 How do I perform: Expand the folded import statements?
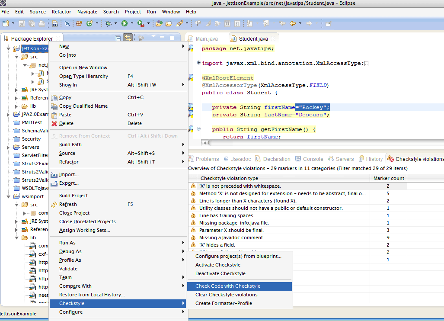pos(199,63)
